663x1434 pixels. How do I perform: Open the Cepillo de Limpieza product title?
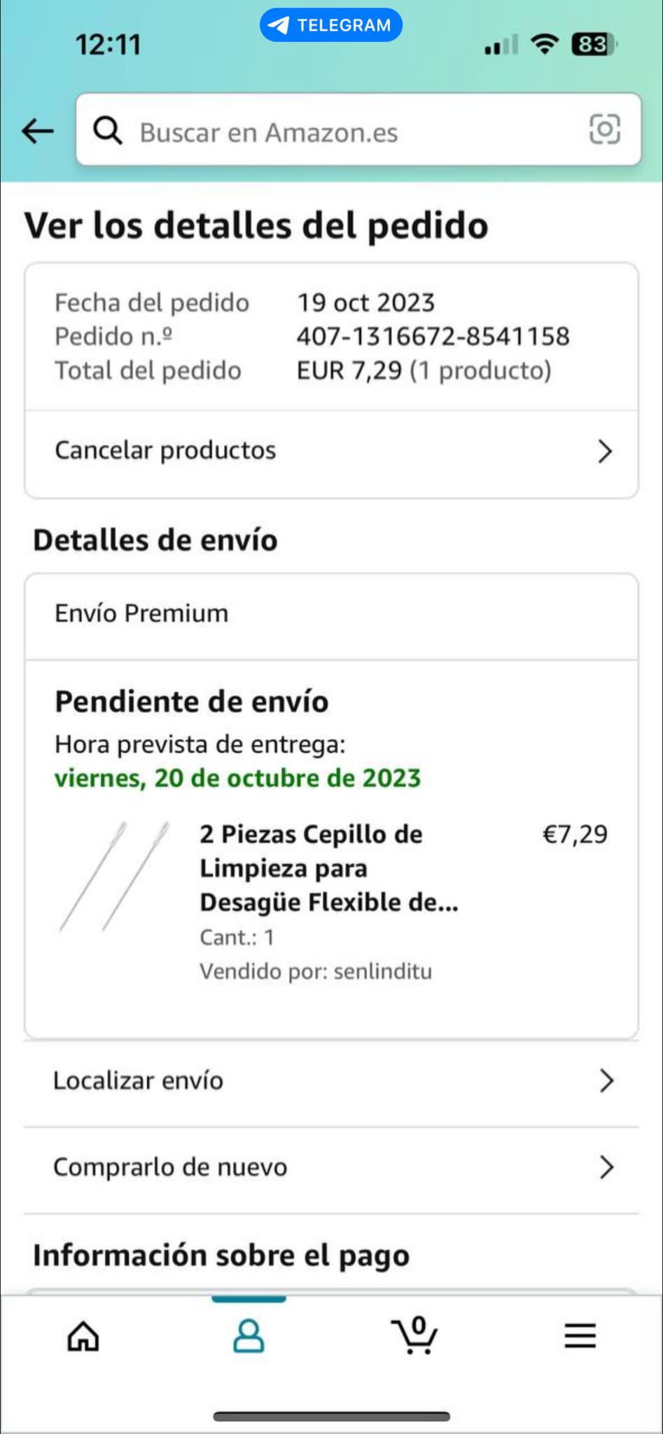pos(328,868)
